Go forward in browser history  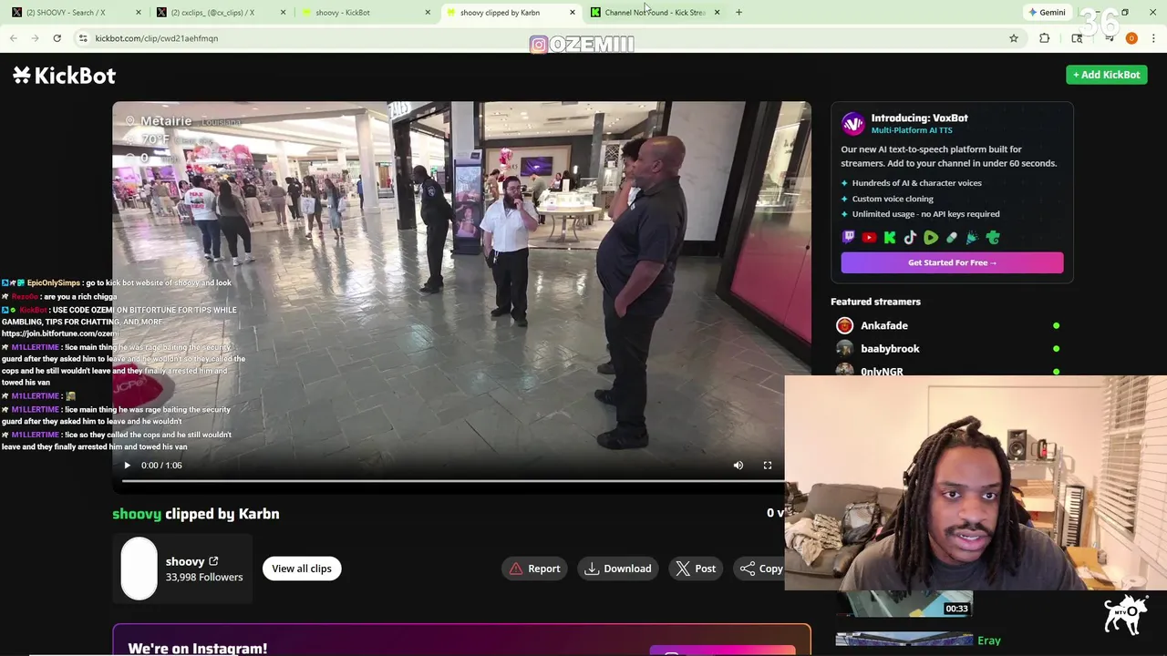tap(35, 38)
